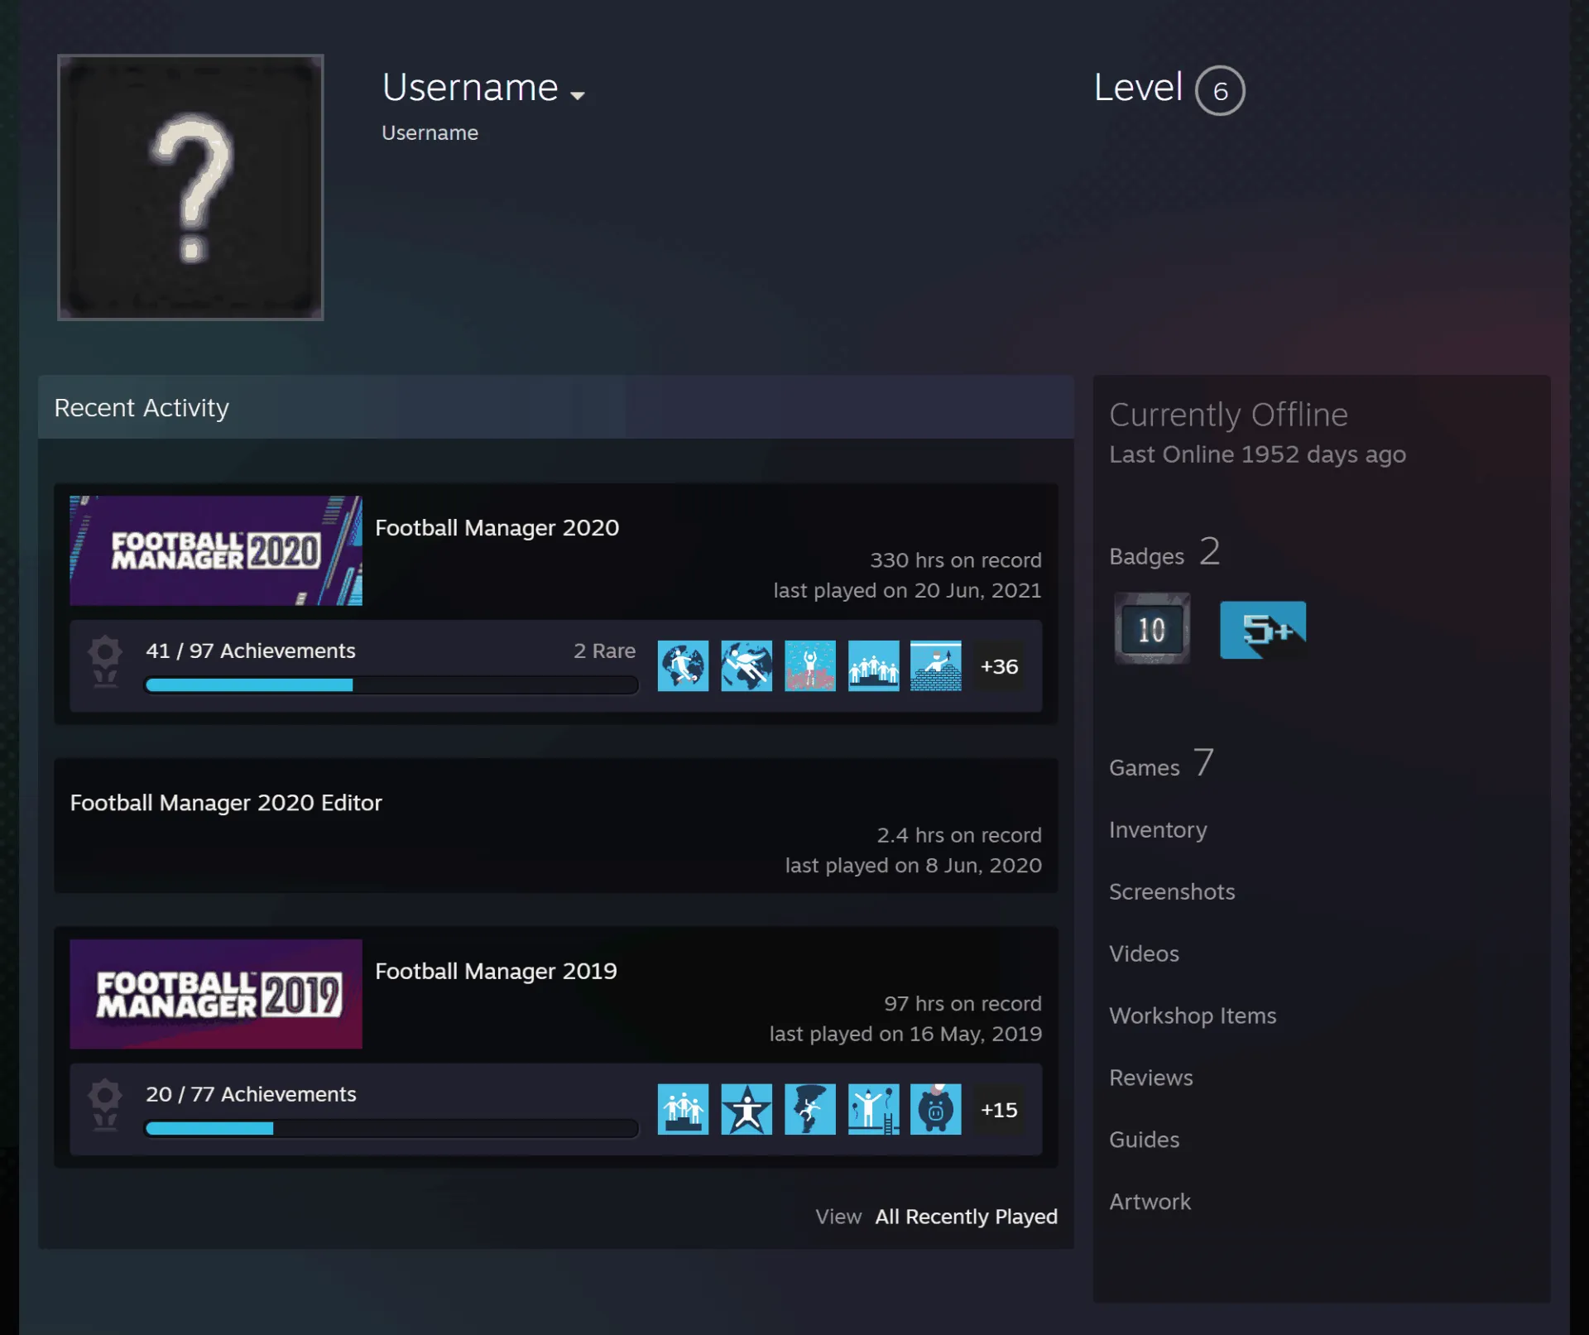Click the '41 / 97 Achievements' label
1589x1335 pixels.
251,651
